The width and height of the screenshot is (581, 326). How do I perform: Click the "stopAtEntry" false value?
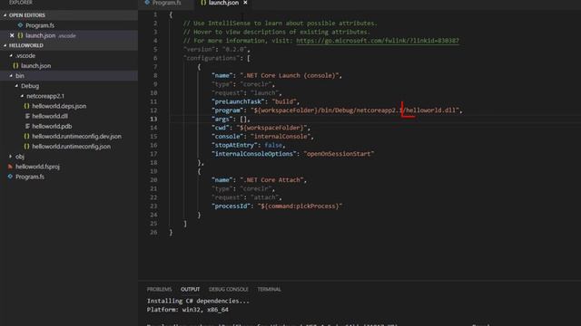click(x=273, y=145)
